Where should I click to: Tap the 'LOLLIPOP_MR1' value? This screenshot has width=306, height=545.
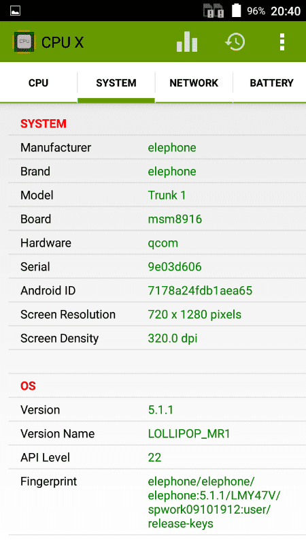click(189, 434)
